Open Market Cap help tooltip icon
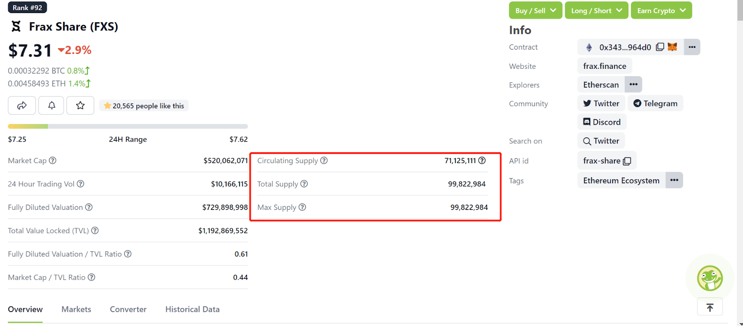The height and width of the screenshot is (326, 743). coord(52,160)
